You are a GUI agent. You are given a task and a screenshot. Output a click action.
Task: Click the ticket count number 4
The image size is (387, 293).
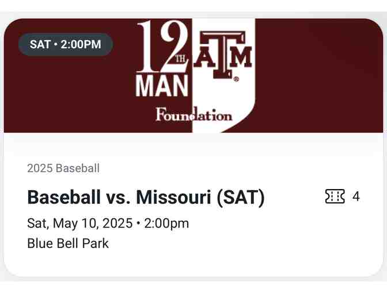click(x=356, y=196)
